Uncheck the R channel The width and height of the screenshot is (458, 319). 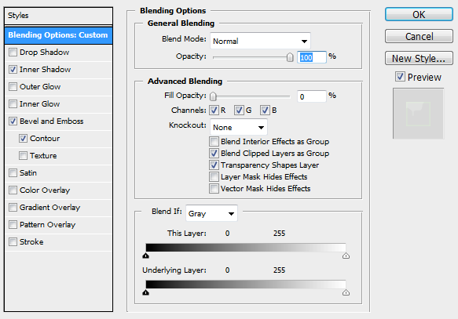(214, 110)
